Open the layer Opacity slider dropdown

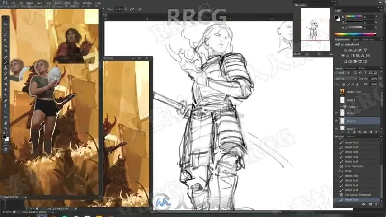380,79
